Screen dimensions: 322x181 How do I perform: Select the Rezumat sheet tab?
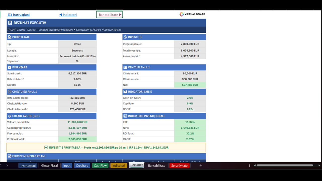click(137, 165)
